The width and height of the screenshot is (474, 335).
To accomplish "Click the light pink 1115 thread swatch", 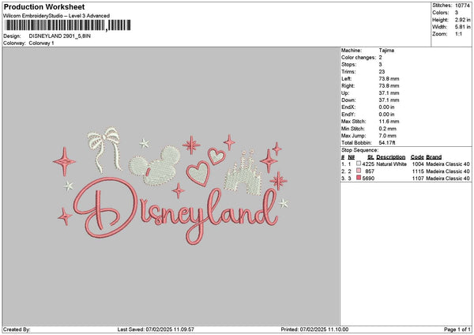I will point(359,171).
